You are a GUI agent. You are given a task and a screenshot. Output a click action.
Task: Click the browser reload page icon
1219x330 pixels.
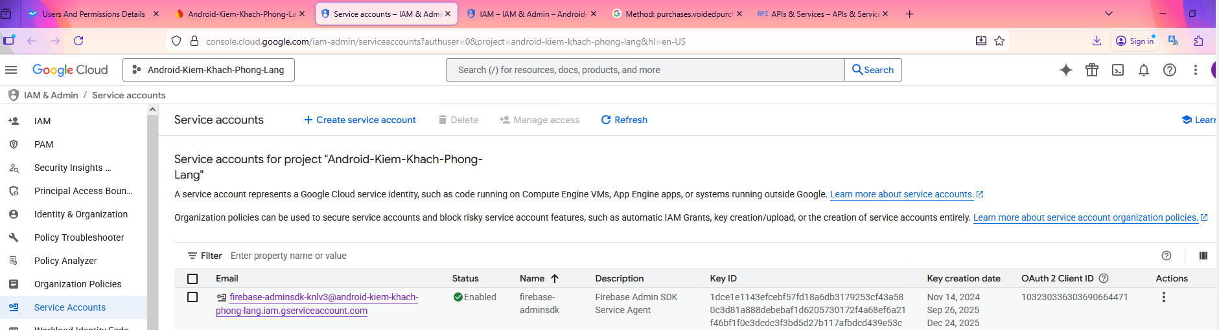pos(78,41)
